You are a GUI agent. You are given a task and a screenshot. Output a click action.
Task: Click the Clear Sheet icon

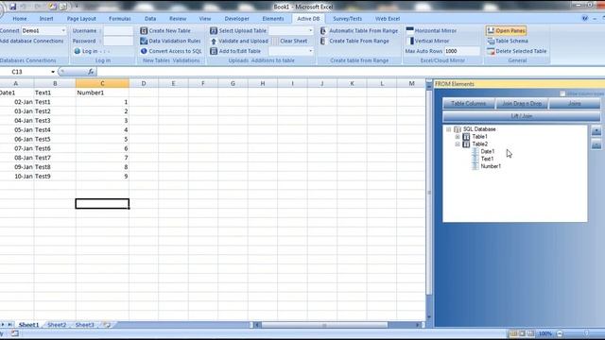(275, 41)
